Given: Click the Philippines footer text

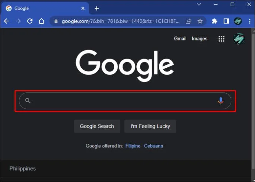Looking at the screenshot, I should (23, 168).
